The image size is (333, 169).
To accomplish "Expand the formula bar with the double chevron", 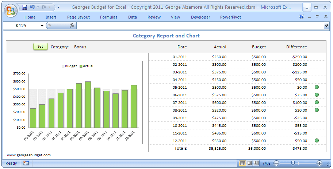I will (326, 25).
